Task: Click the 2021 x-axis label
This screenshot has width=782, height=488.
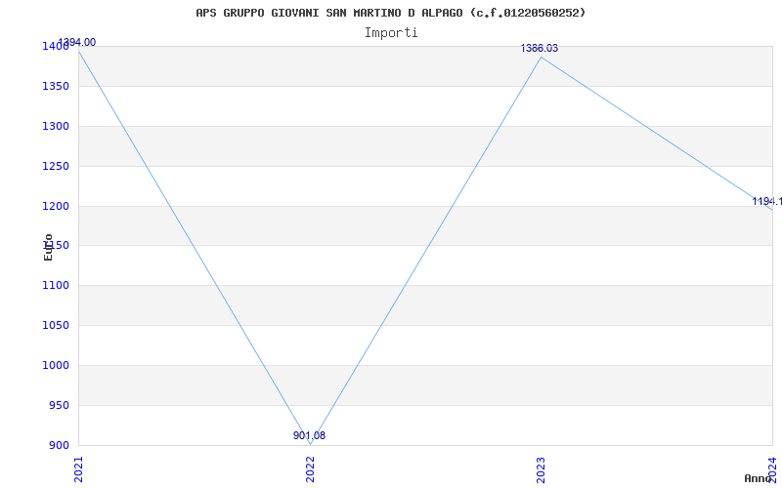Action: pos(78,469)
